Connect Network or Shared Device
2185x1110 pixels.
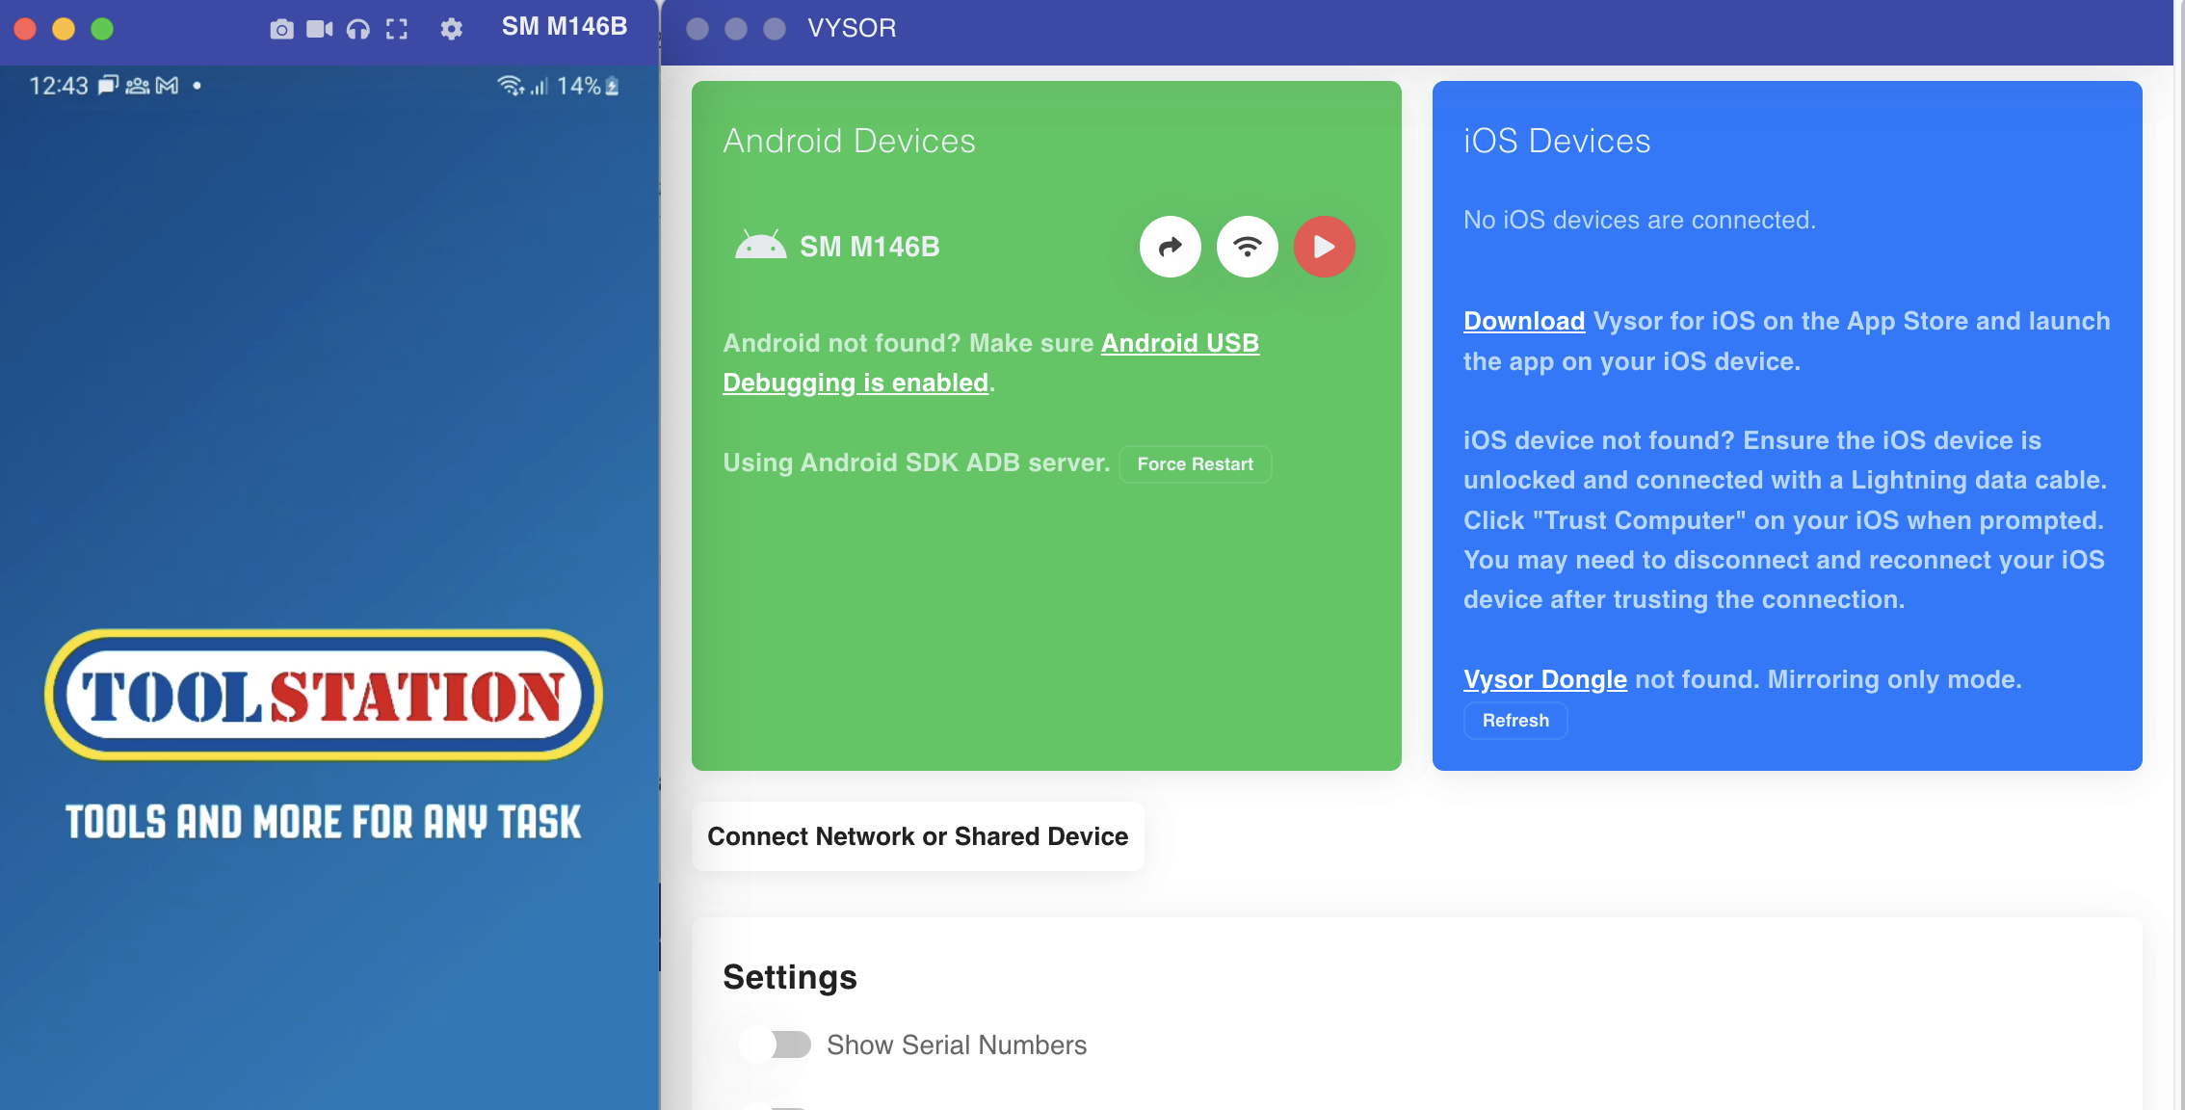pyautogui.click(x=917, y=835)
